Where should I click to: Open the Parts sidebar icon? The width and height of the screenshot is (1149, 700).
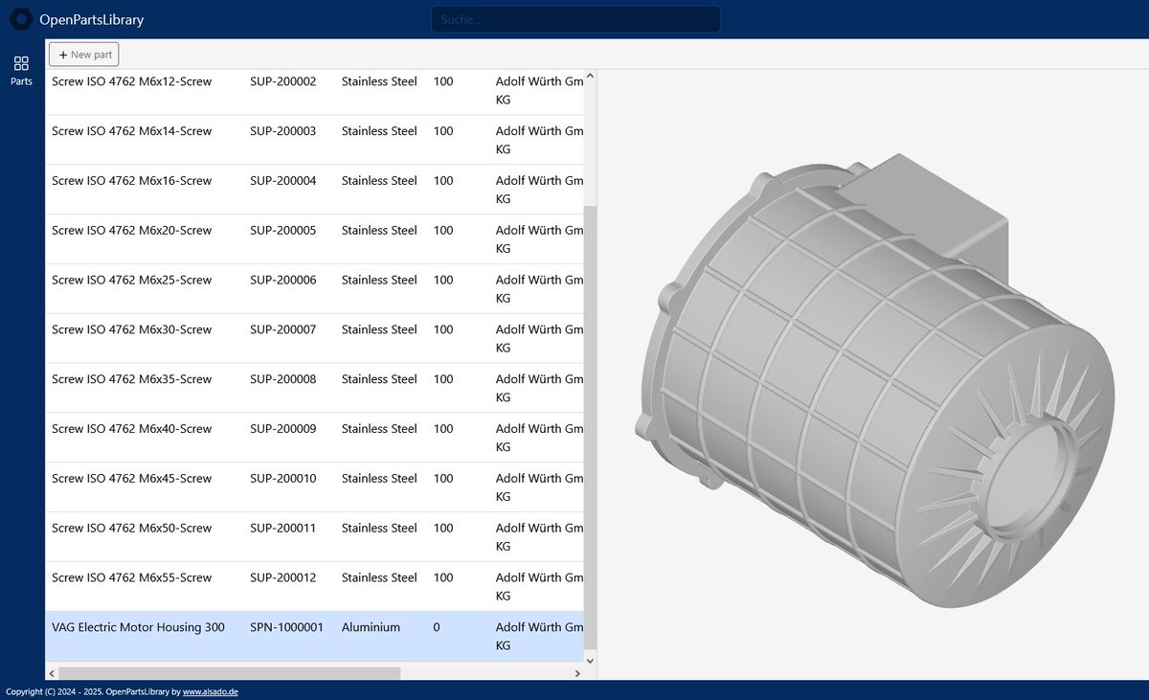[21, 71]
